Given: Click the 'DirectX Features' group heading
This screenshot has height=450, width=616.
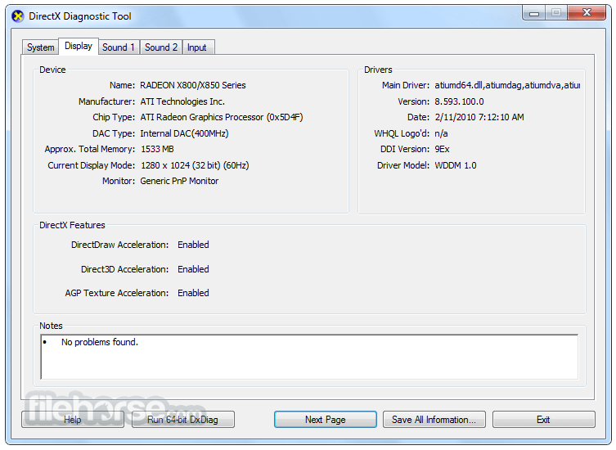Looking at the screenshot, I should pyautogui.click(x=72, y=225).
